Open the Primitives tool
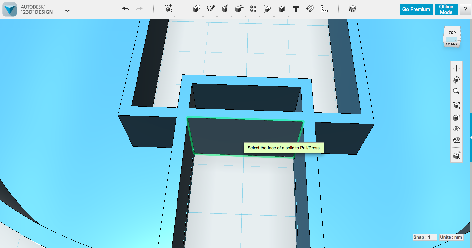This screenshot has width=472, height=248. pos(196,9)
